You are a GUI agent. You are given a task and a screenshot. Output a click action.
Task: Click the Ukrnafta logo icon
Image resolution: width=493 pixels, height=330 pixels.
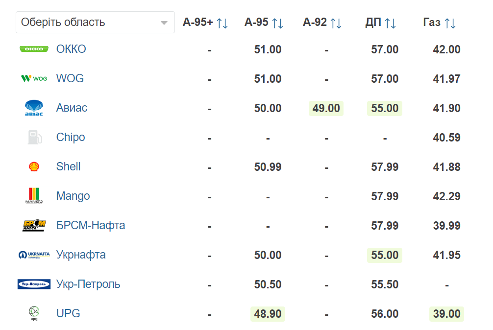click(34, 255)
